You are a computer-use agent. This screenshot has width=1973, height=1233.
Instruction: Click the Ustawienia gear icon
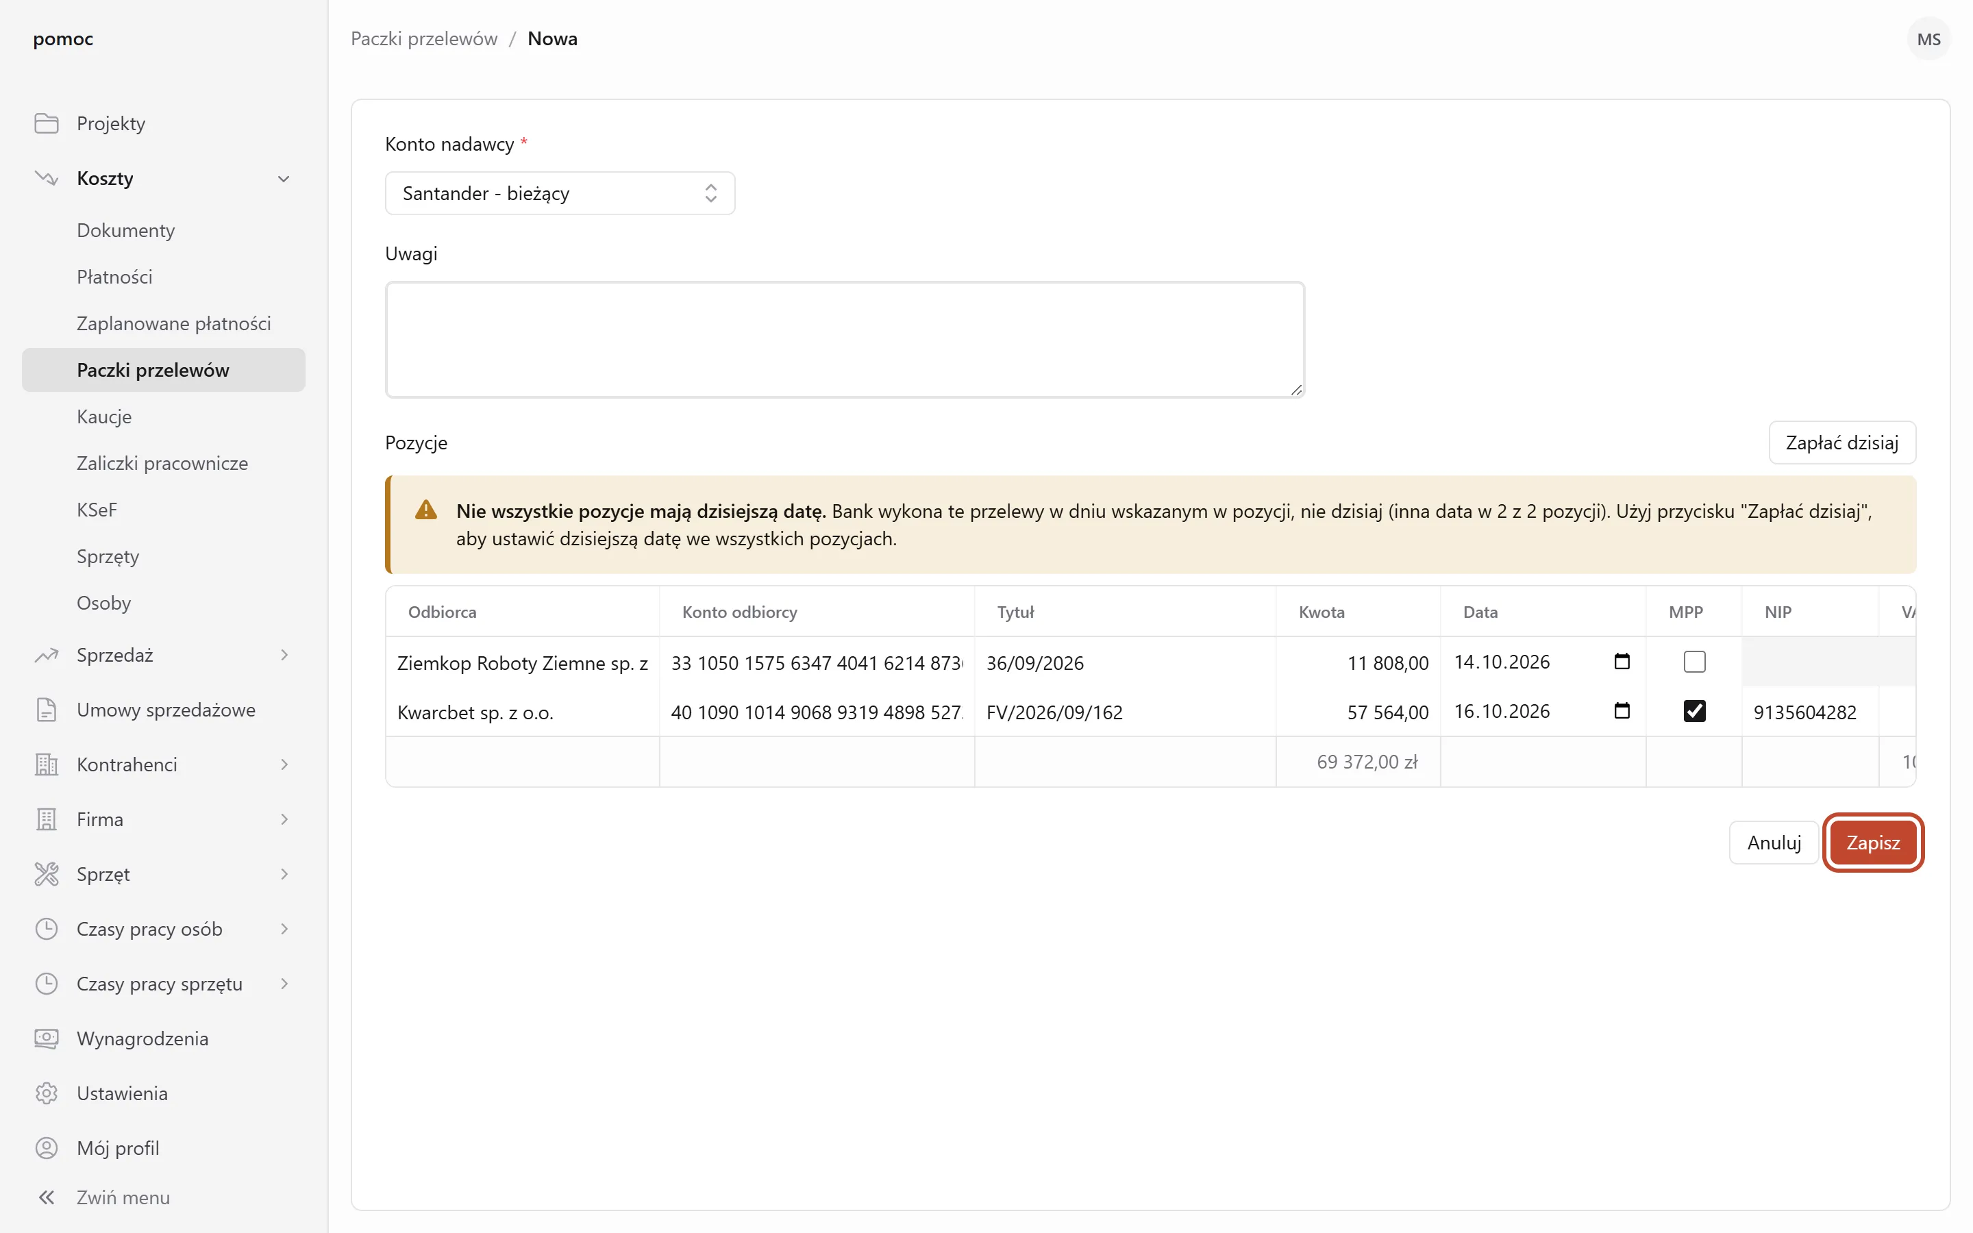tap(47, 1093)
